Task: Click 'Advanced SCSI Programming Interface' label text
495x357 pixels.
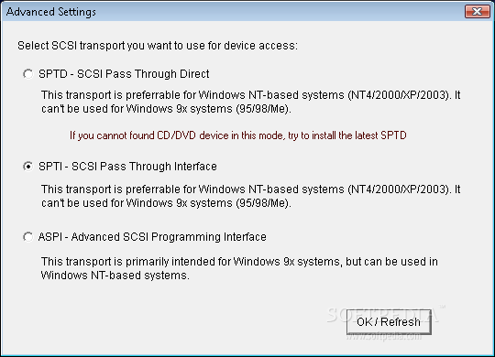Action: point(169,237)
